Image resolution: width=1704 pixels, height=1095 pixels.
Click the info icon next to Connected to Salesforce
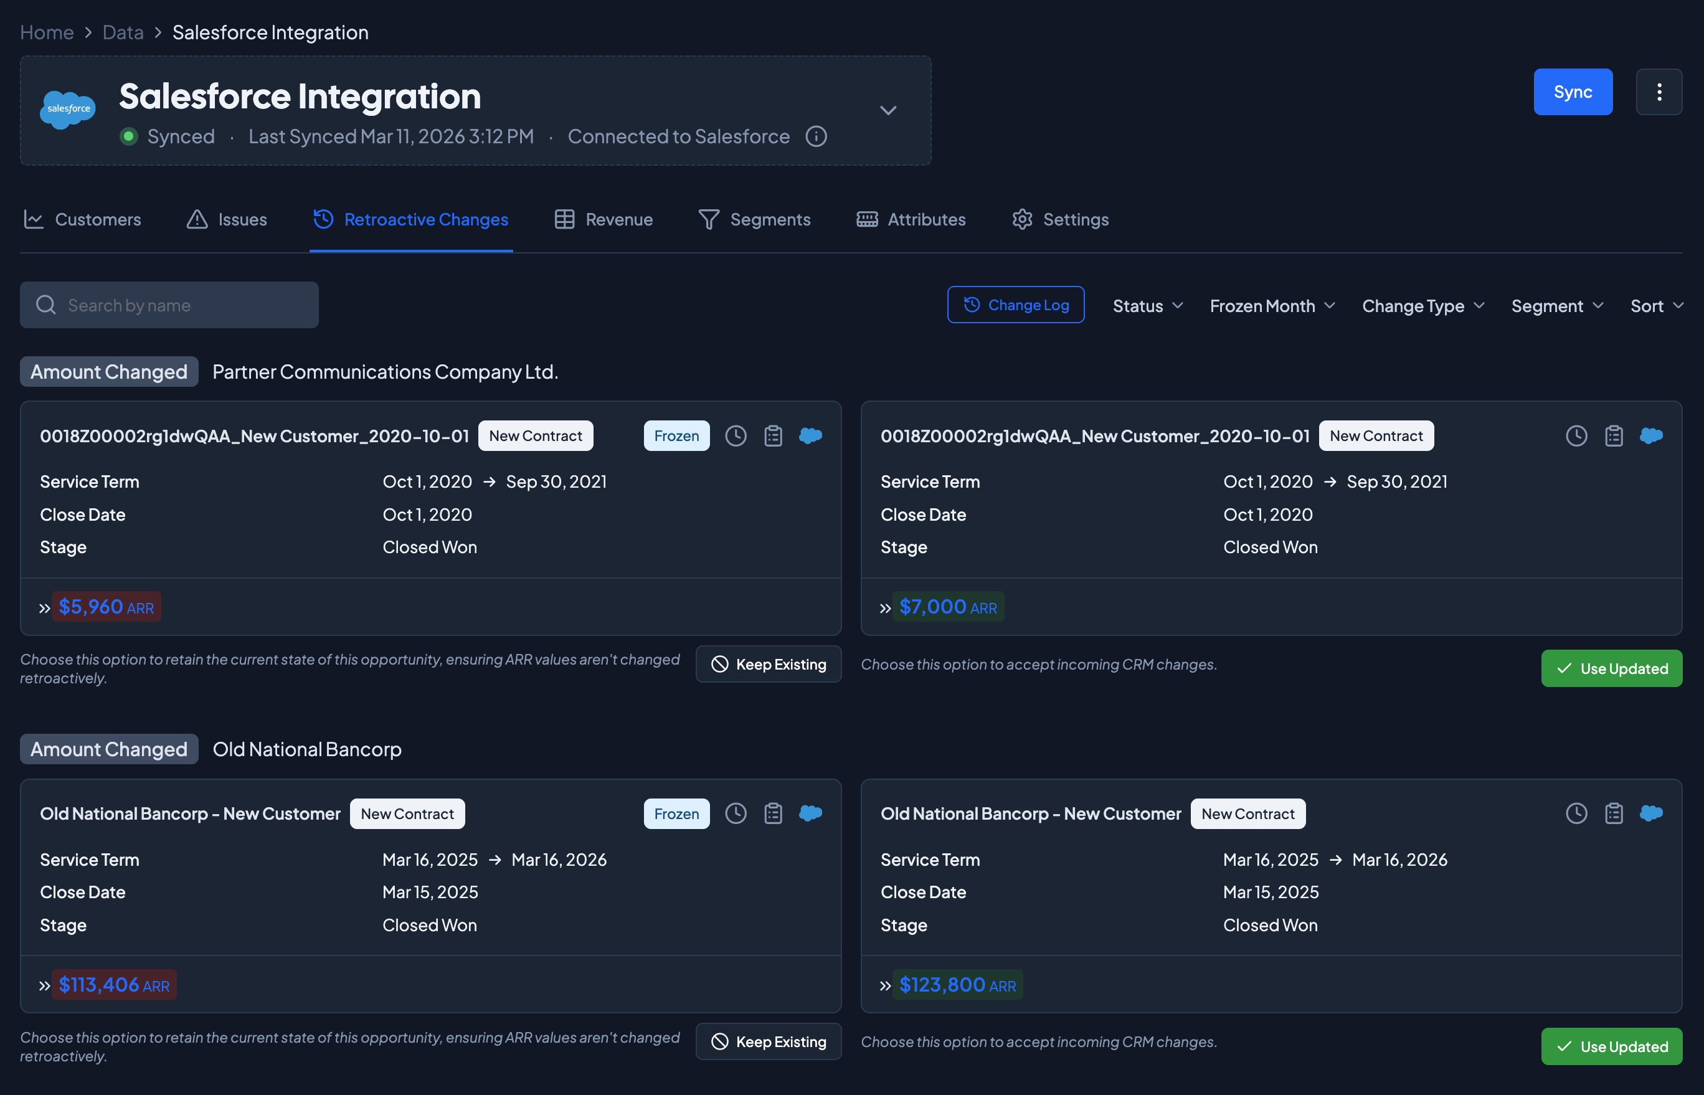(816, 136)
